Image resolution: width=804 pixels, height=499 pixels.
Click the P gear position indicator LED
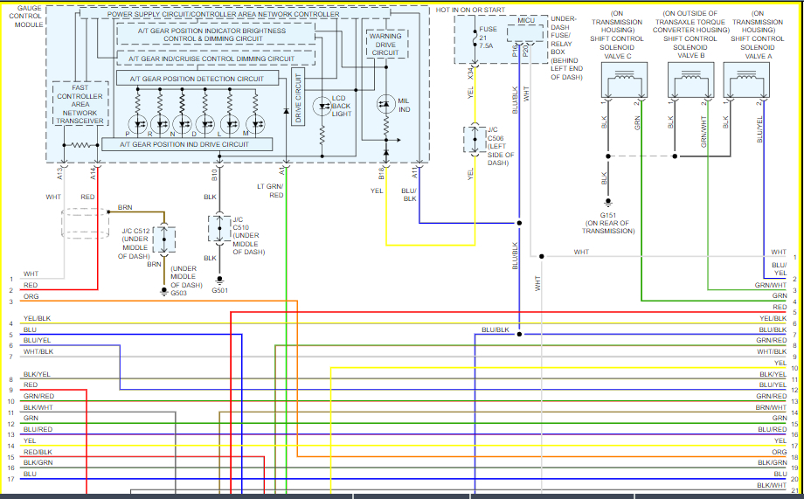(137, 123)
